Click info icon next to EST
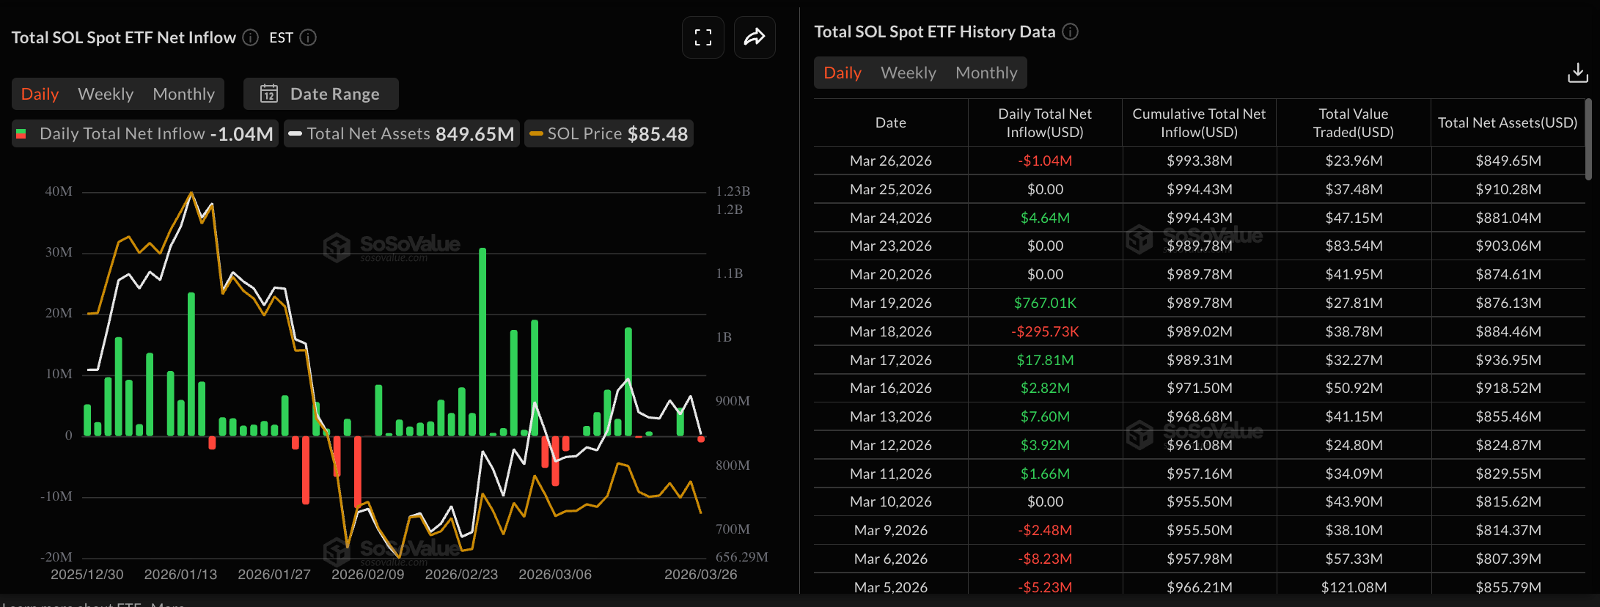The width and height of the screenshot is (1600, 607). pyautogui.click(x=308, y=37)
